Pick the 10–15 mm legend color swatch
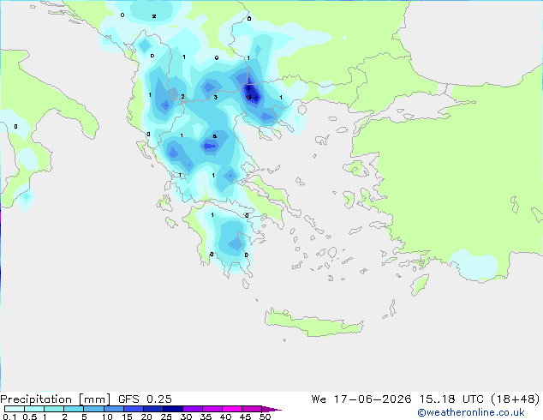543x420 pixels. point(114,409)
